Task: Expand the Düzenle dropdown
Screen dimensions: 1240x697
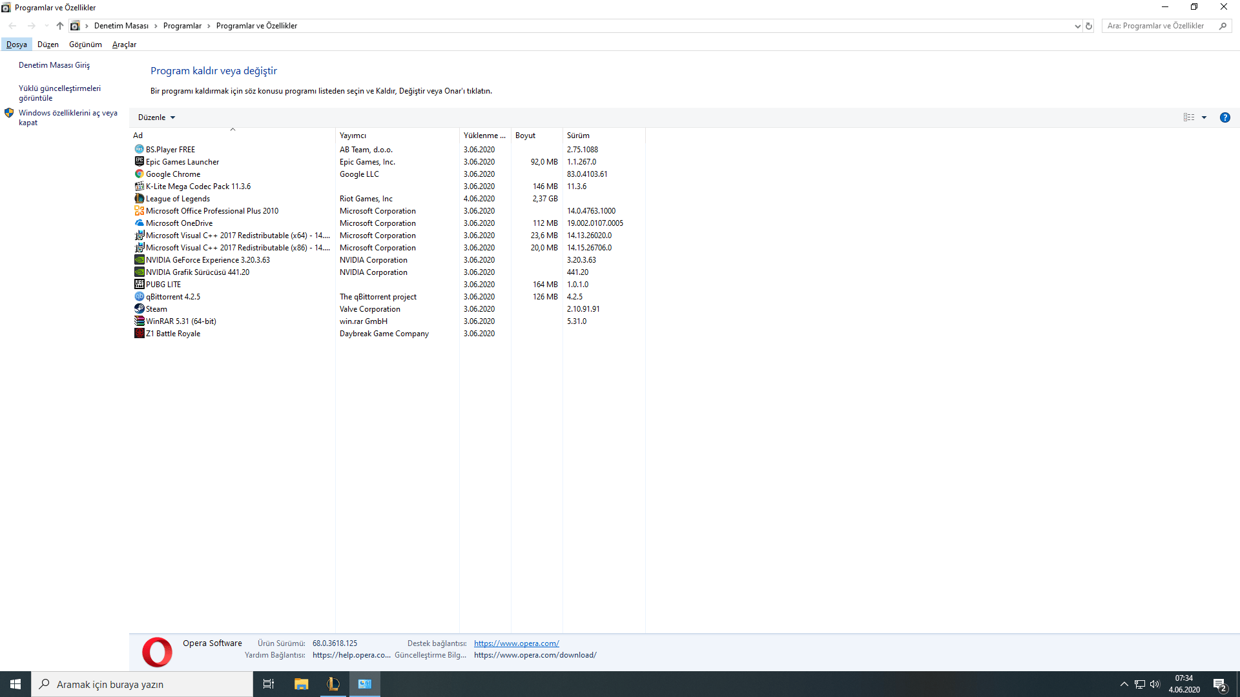Action: (x=156, y=117)
